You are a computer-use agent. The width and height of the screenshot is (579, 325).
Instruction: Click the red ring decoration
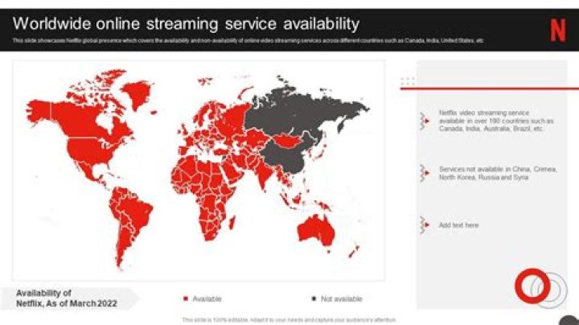[x=532, y=285]
